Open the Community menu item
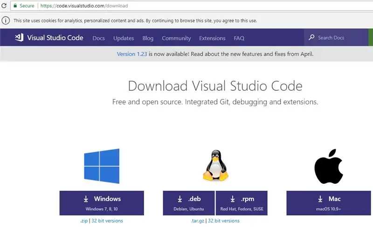 click(176, 38)
